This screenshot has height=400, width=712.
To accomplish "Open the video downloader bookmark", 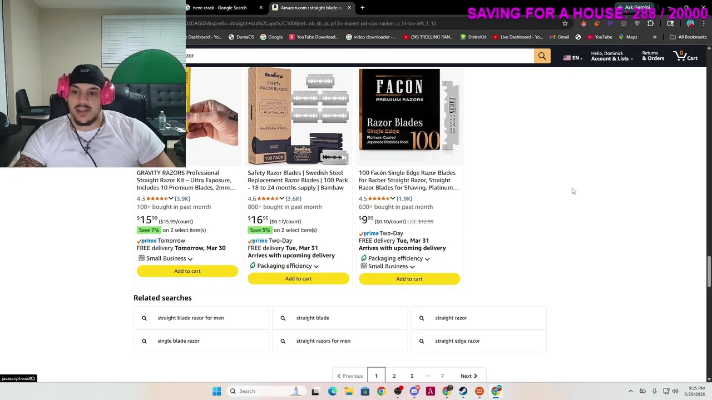I will point(370,37).
